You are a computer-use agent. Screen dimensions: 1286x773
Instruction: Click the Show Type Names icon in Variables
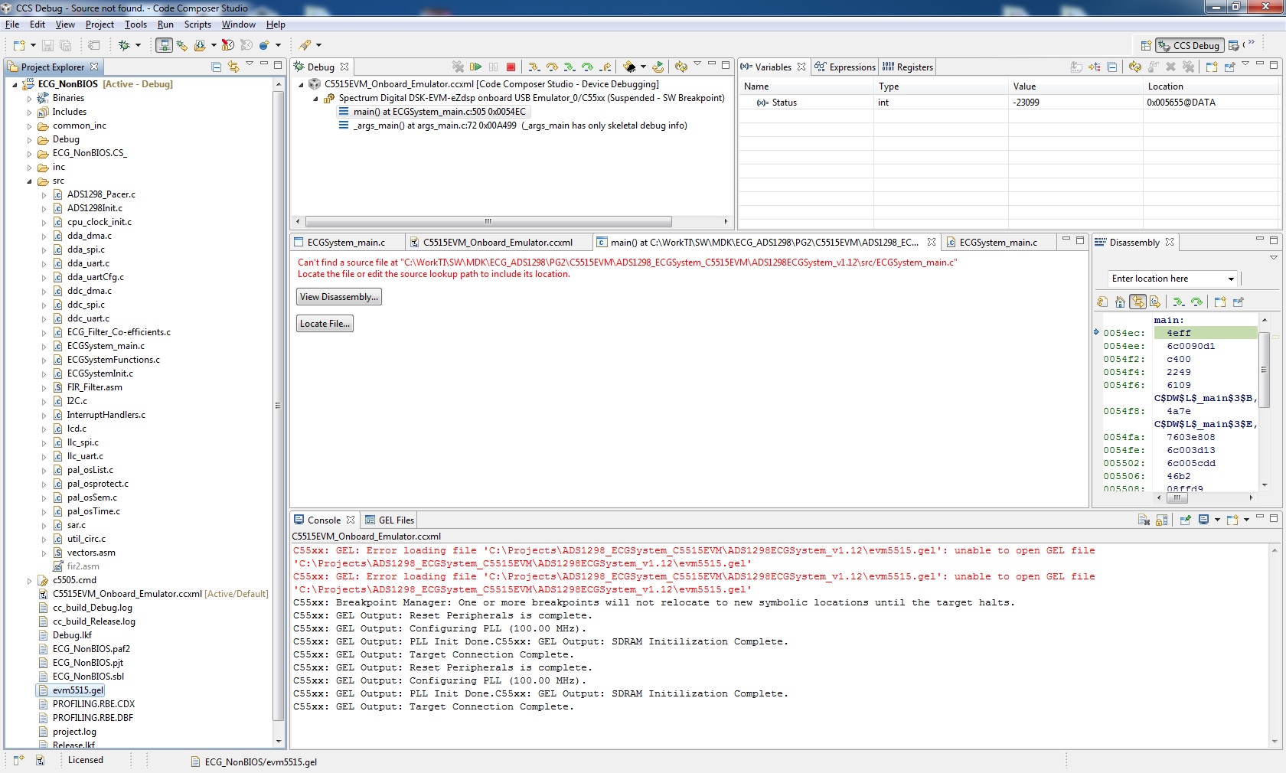click(1076, 67)
